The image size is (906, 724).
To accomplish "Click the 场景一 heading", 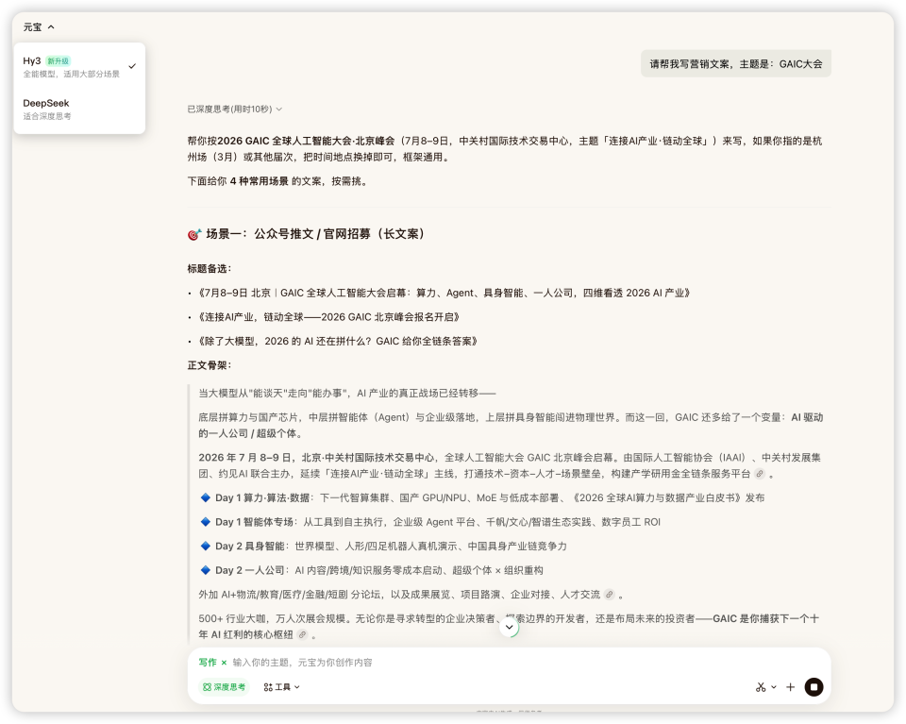I will pos(315,234).
